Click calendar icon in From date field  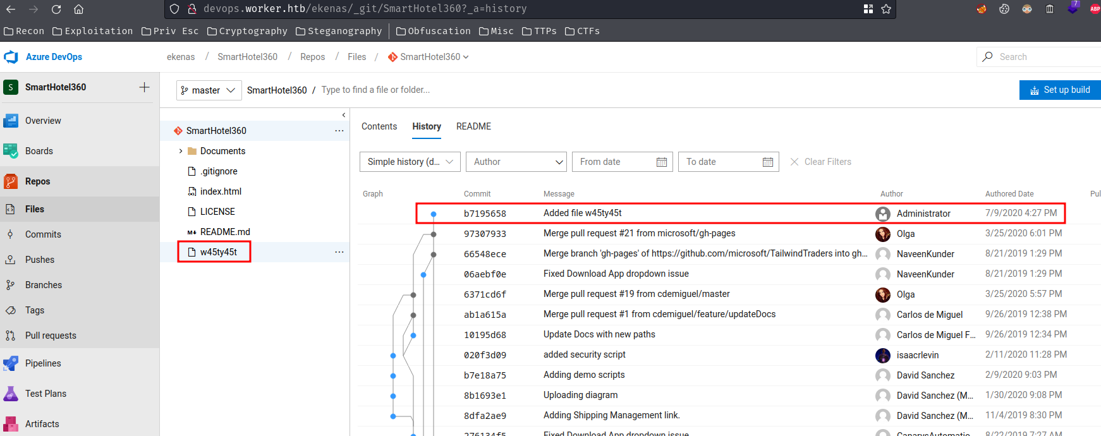tap(662, 162)
